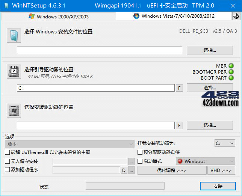The height and width of the screenshot is (196, 242).
Task: Switch to Windows 2000/XP/2003 tab
Action: pos(59,17)
